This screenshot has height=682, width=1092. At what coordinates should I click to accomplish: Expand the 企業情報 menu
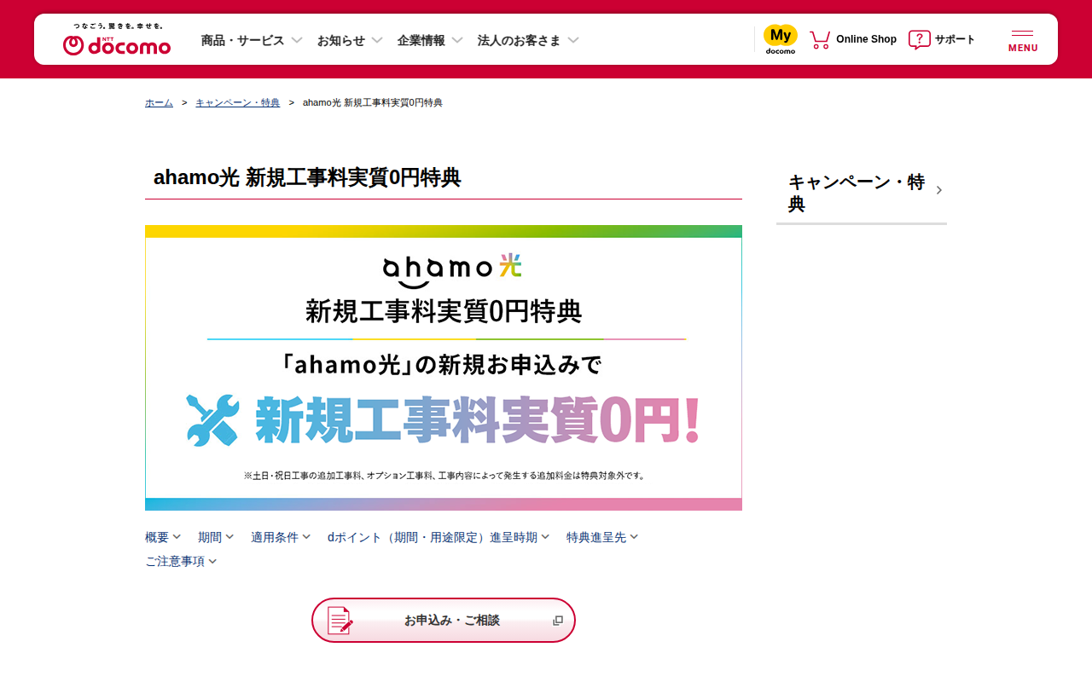[430, 40]
